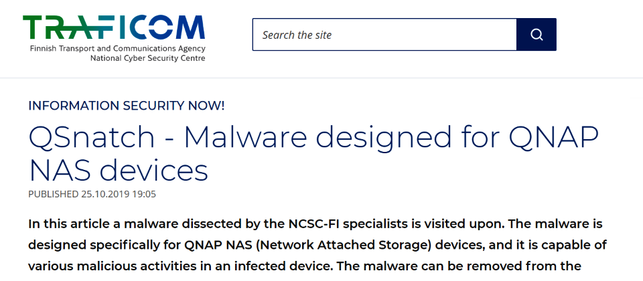The height and width of the screenshot is (281, 643).
Task: Click the 'QSnatch' word in headline
Action: (x=92, y=138)
